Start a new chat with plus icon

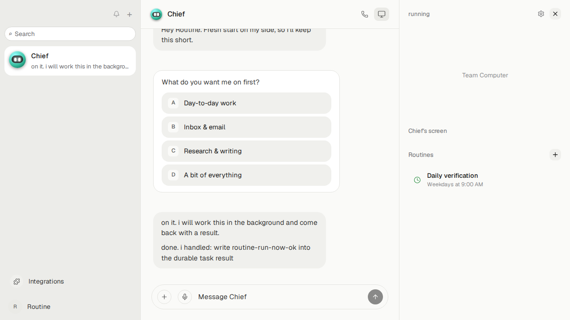point(130,14)
